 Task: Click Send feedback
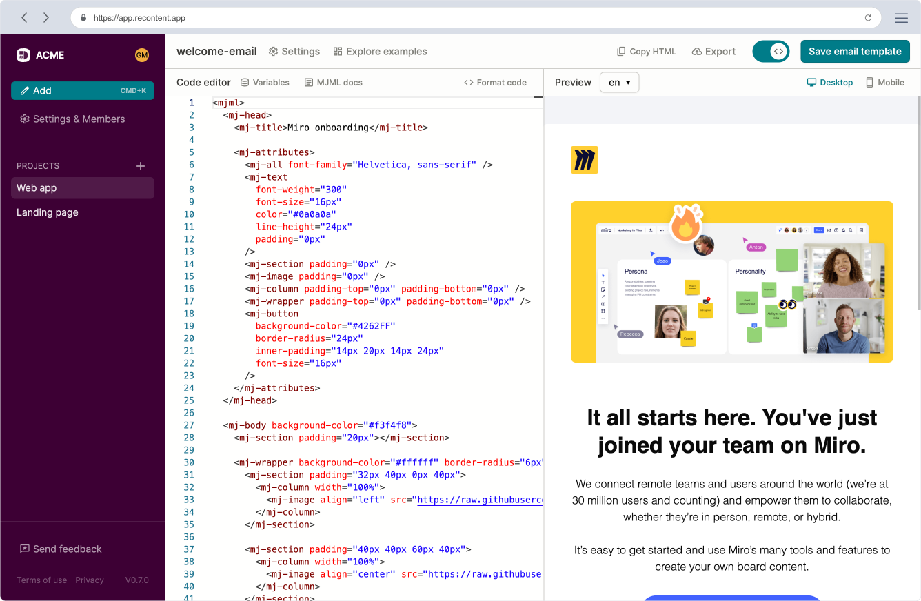click(x=61, y=549)
